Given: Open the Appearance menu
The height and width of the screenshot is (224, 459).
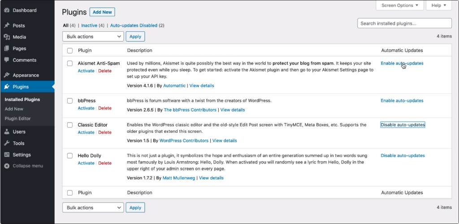Looking at the screenshot, I should click(x=26, y=75).
